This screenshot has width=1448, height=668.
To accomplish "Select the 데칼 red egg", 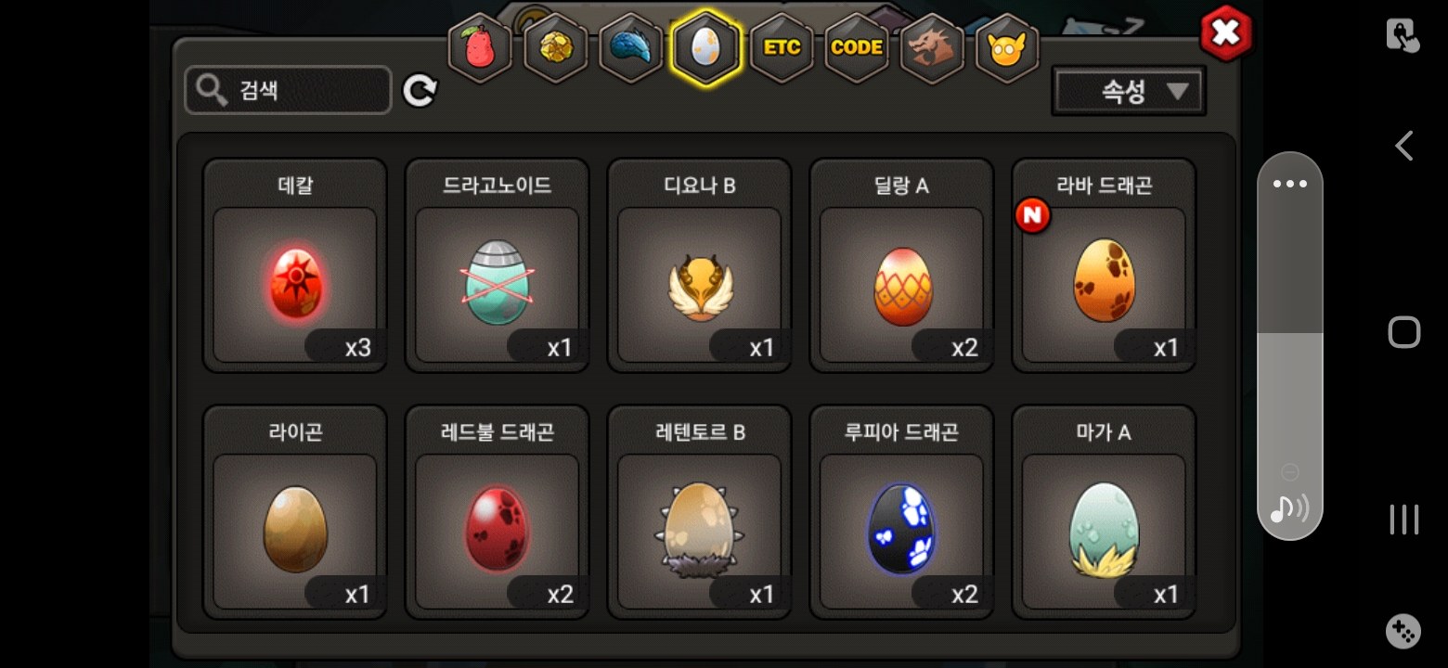I will tap(295, 265).
